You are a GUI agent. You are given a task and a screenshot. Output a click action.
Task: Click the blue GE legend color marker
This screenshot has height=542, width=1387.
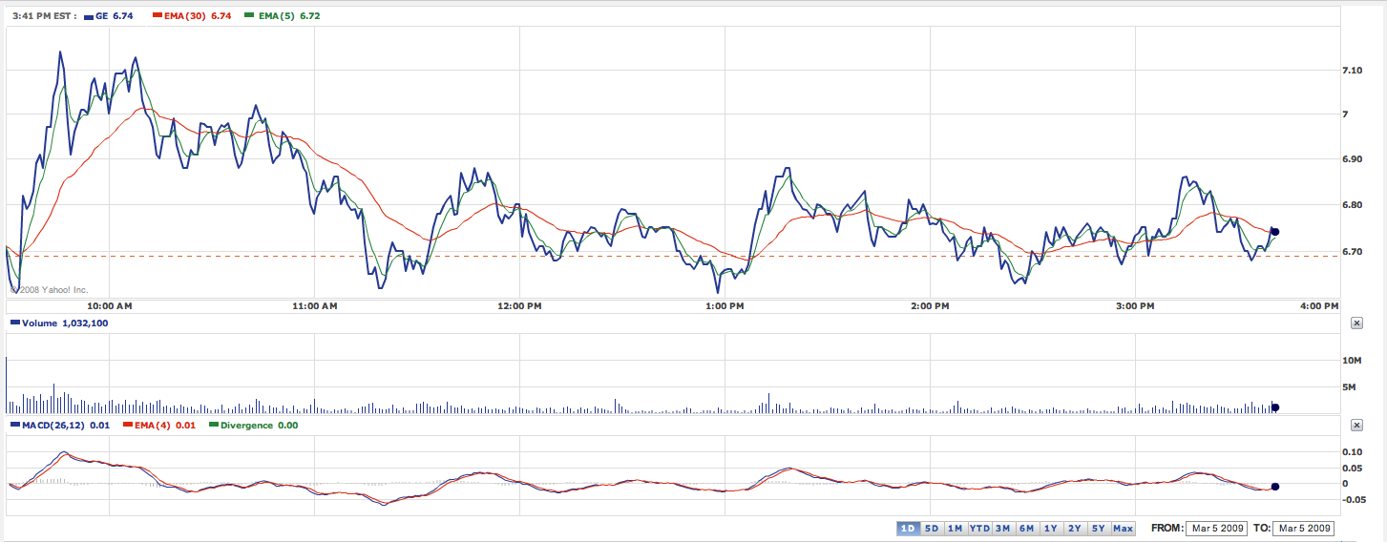coord(89,16)
